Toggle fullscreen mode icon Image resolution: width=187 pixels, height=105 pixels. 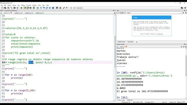point(60,8)
